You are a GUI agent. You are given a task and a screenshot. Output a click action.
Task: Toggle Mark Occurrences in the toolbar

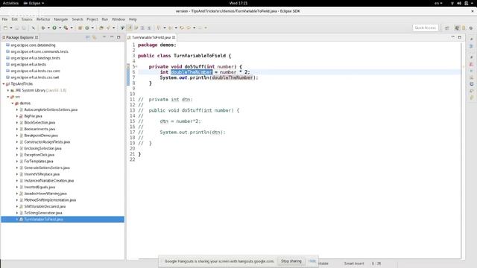click(x=129, y=28)
